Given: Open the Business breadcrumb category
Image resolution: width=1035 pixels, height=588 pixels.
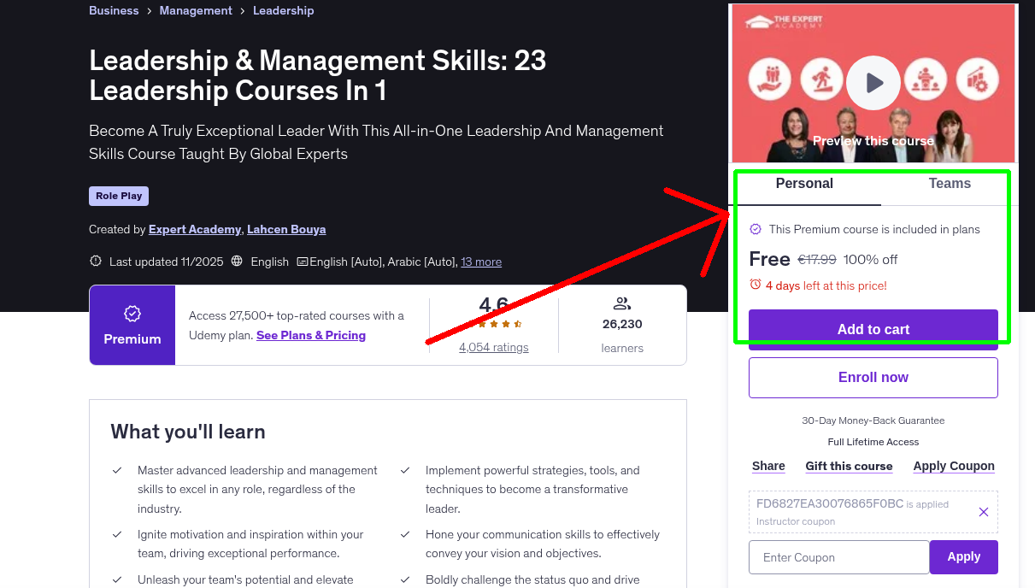Looking at the screenshot, I should 114,10.
